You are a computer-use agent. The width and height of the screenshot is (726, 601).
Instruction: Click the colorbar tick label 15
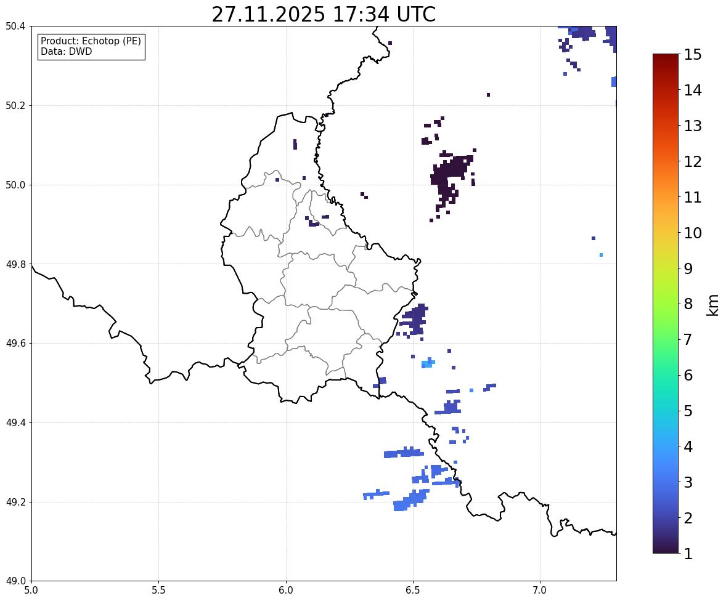pyautogui.click(x=693, y=55)
